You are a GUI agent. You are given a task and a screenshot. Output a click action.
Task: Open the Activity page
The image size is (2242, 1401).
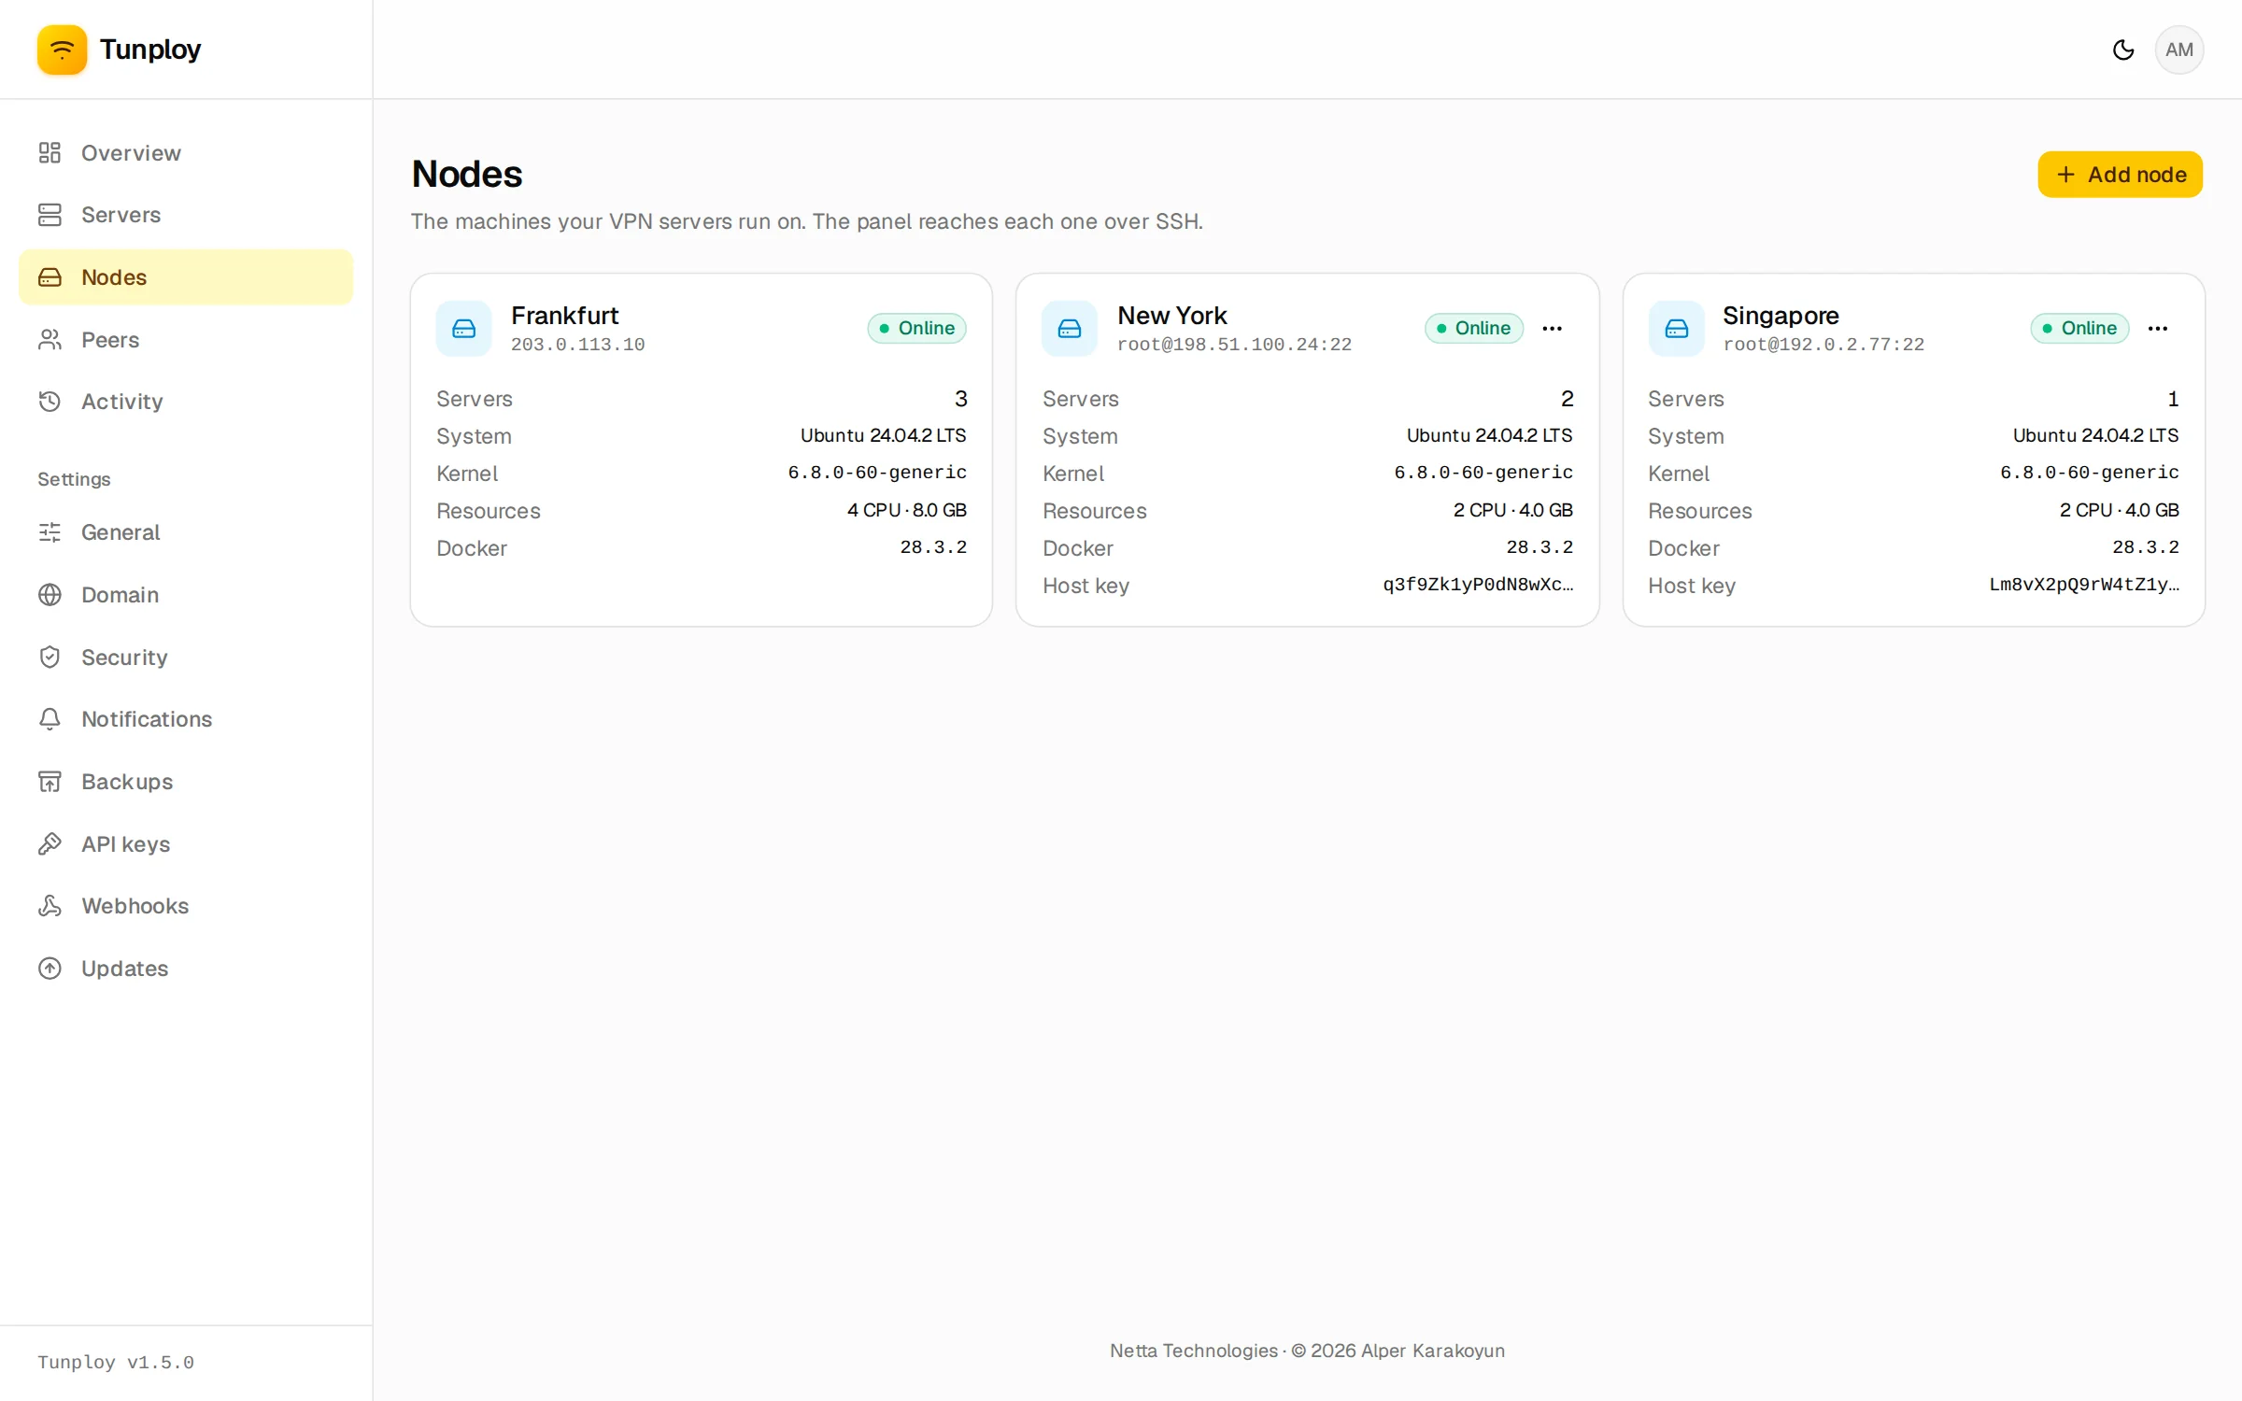click(186, 402)
